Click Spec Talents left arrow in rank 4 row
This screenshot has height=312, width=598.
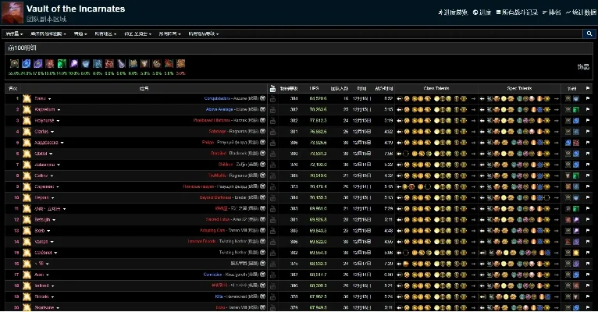click(482, 132)
